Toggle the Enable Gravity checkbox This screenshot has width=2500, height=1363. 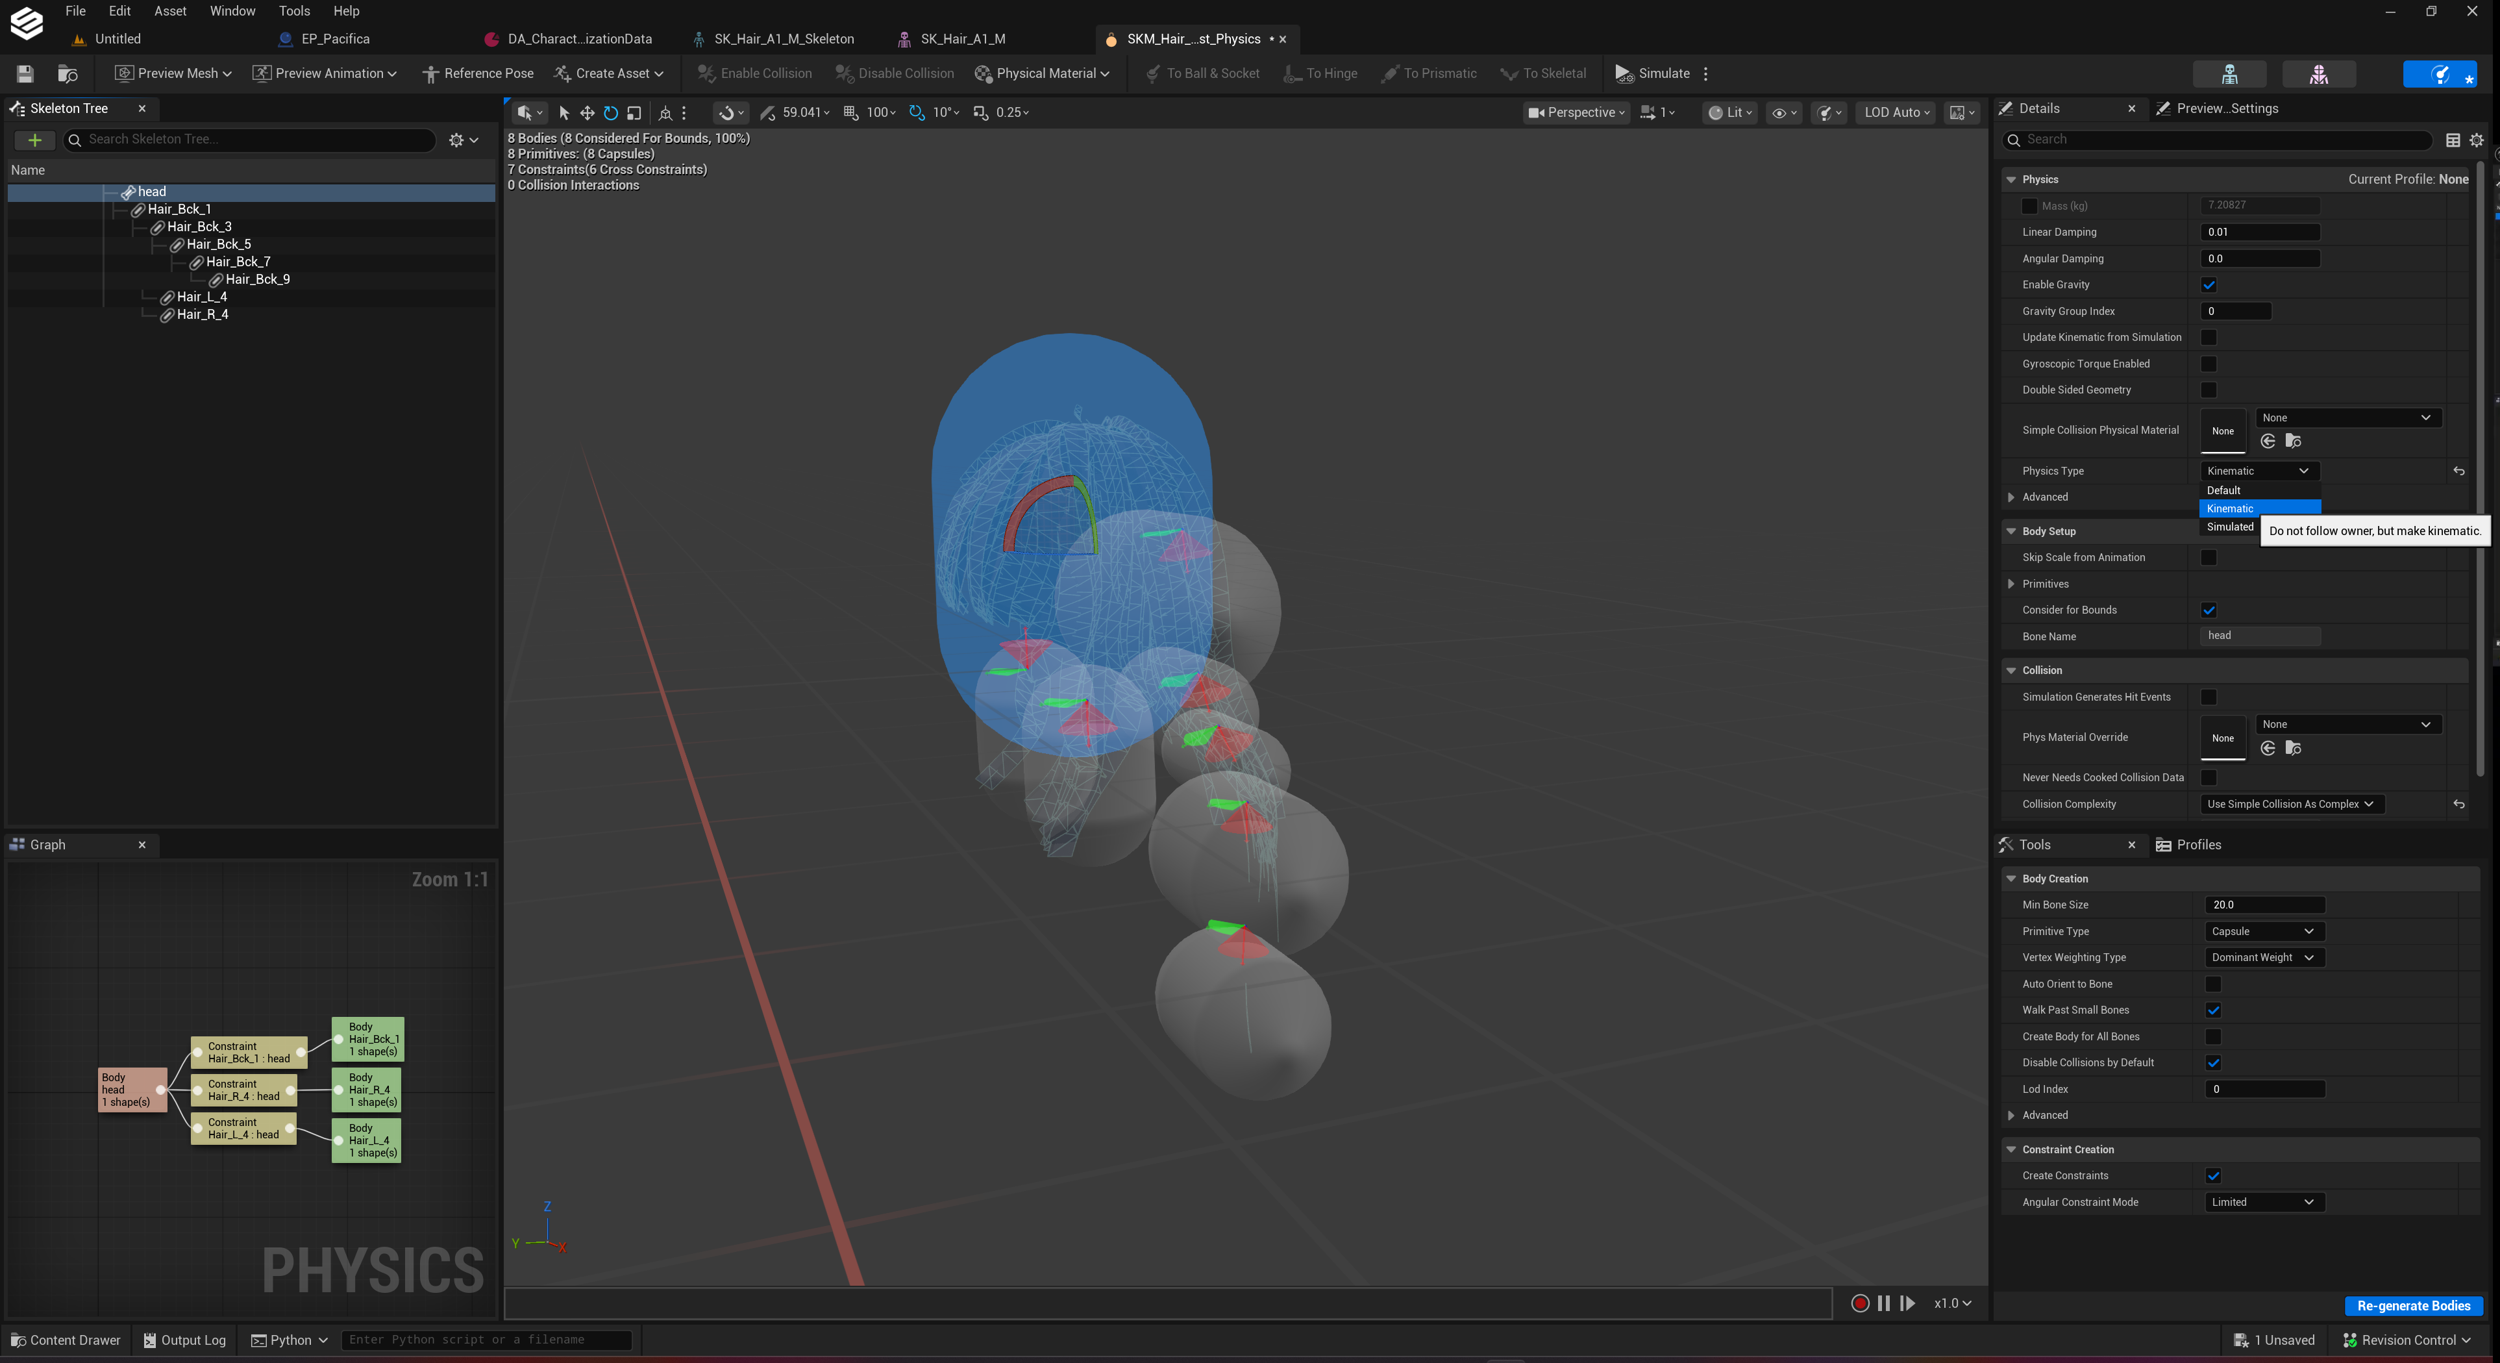click(2208, 284)
